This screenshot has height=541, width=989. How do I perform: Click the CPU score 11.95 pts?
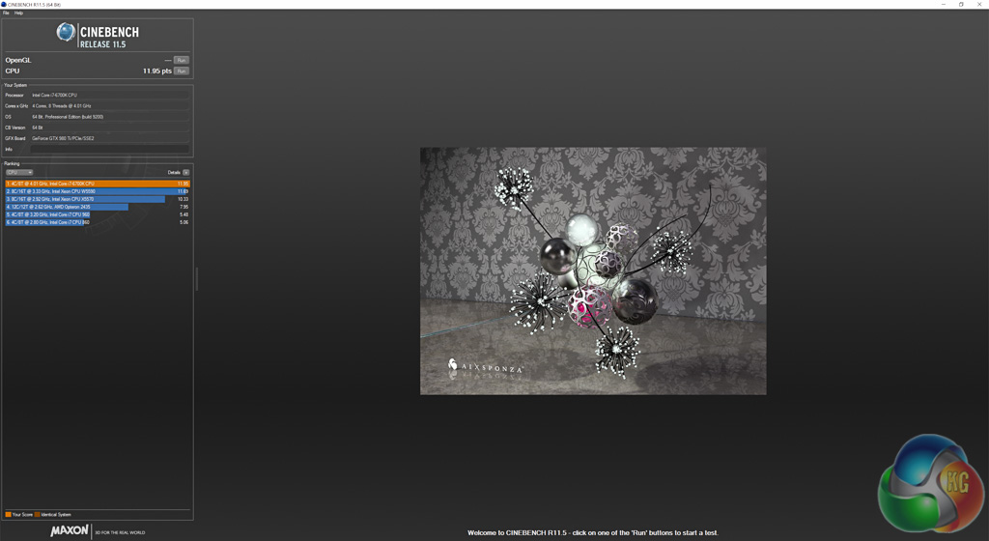(x=157, y=71)
